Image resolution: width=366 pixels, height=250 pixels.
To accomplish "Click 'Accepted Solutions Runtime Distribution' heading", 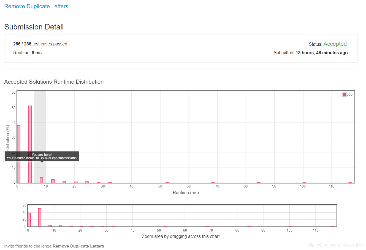I will (x=54, y=82).
